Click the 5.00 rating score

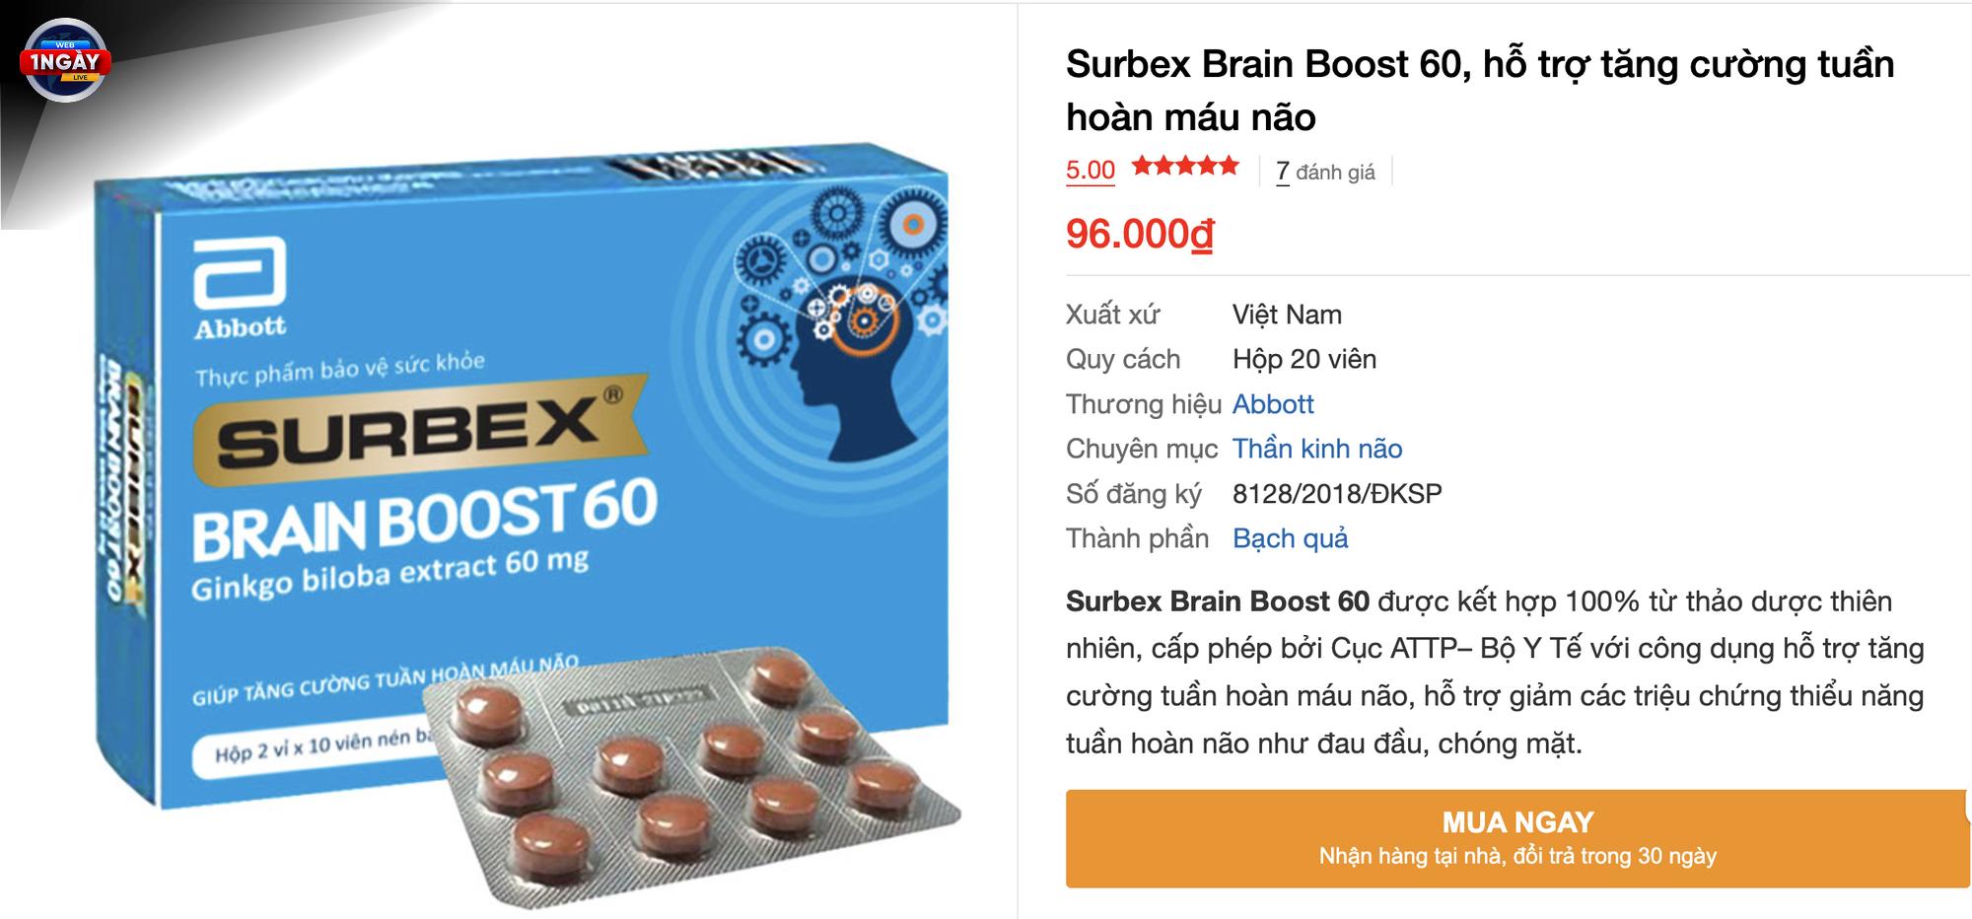coord(1090,170)
